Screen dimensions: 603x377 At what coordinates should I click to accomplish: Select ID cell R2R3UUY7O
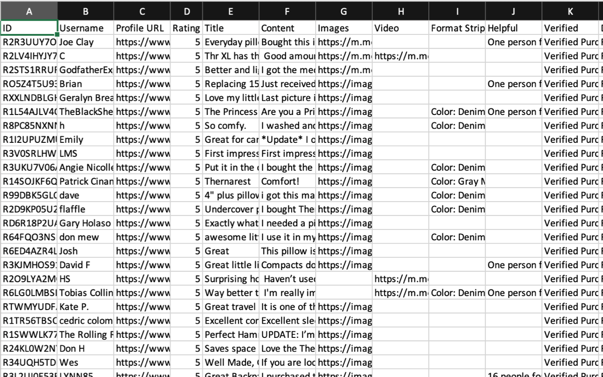pyautogui.click(x=29, y=42)
